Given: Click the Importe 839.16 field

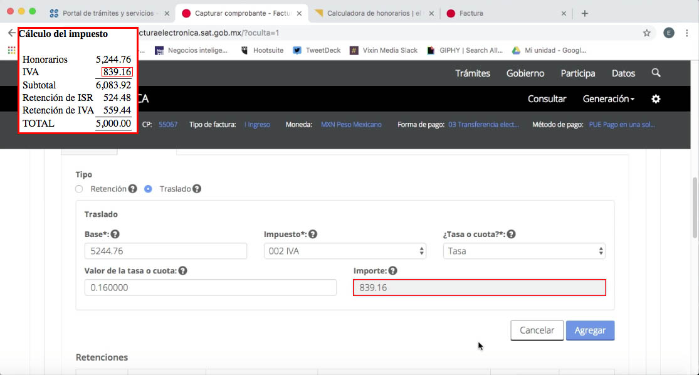Looking at the screenshot, I should pyautogui.click(x=480, y=288).
